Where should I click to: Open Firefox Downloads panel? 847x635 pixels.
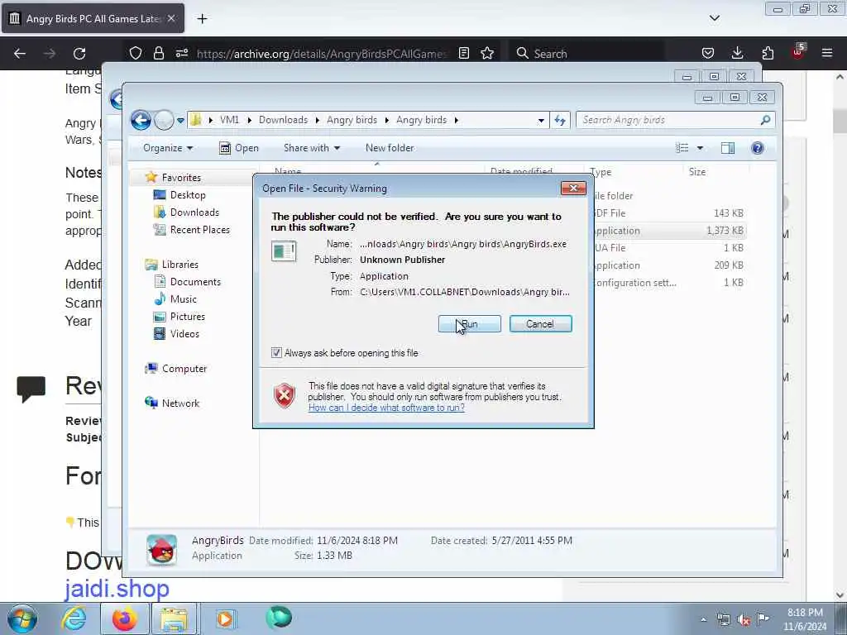pos(737,54)
